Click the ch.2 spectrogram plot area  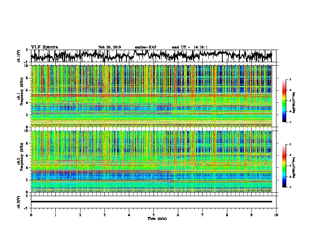(151, 161)
